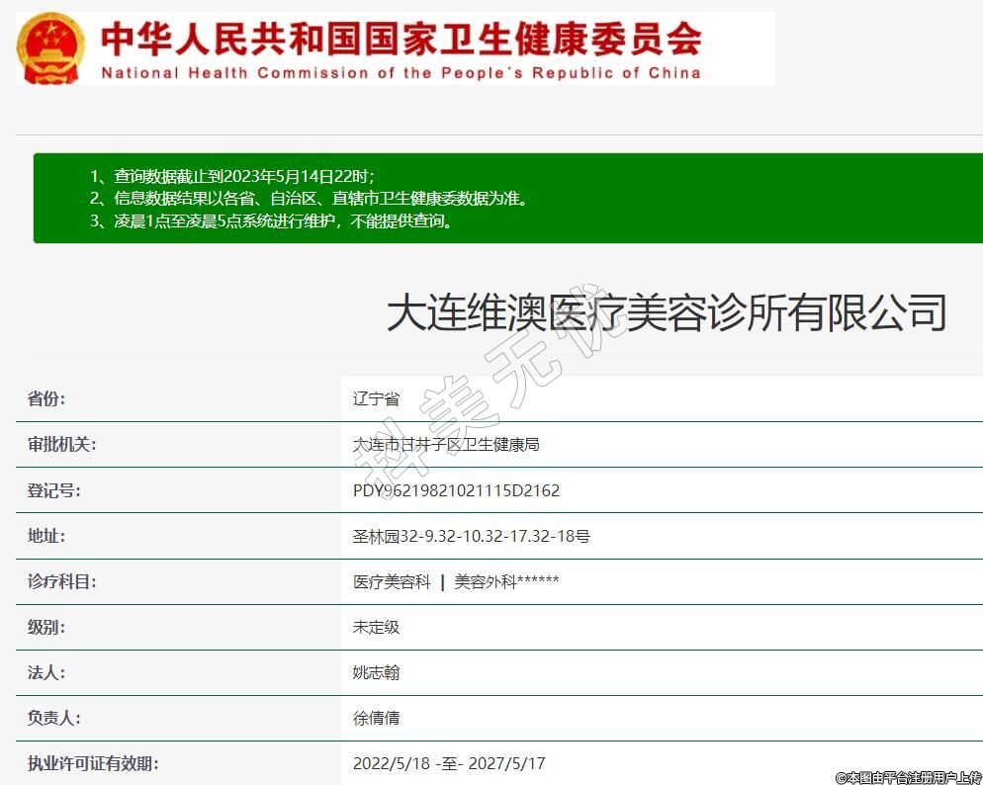Click the Chinese commission title in header
983x785 pixels.
click(401, 39)
